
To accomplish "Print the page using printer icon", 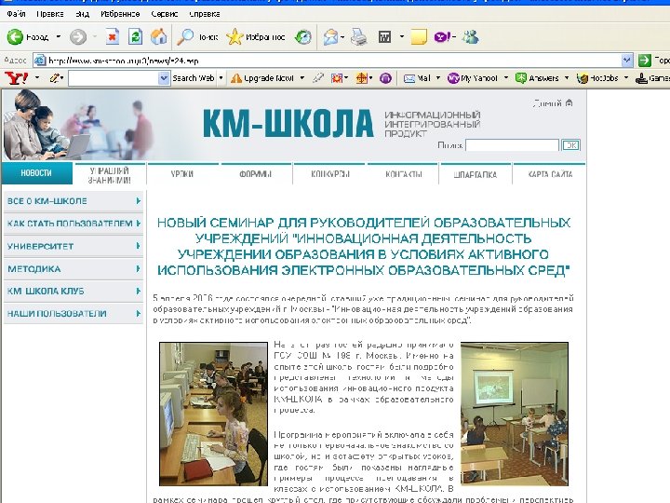I will (358, 36).
